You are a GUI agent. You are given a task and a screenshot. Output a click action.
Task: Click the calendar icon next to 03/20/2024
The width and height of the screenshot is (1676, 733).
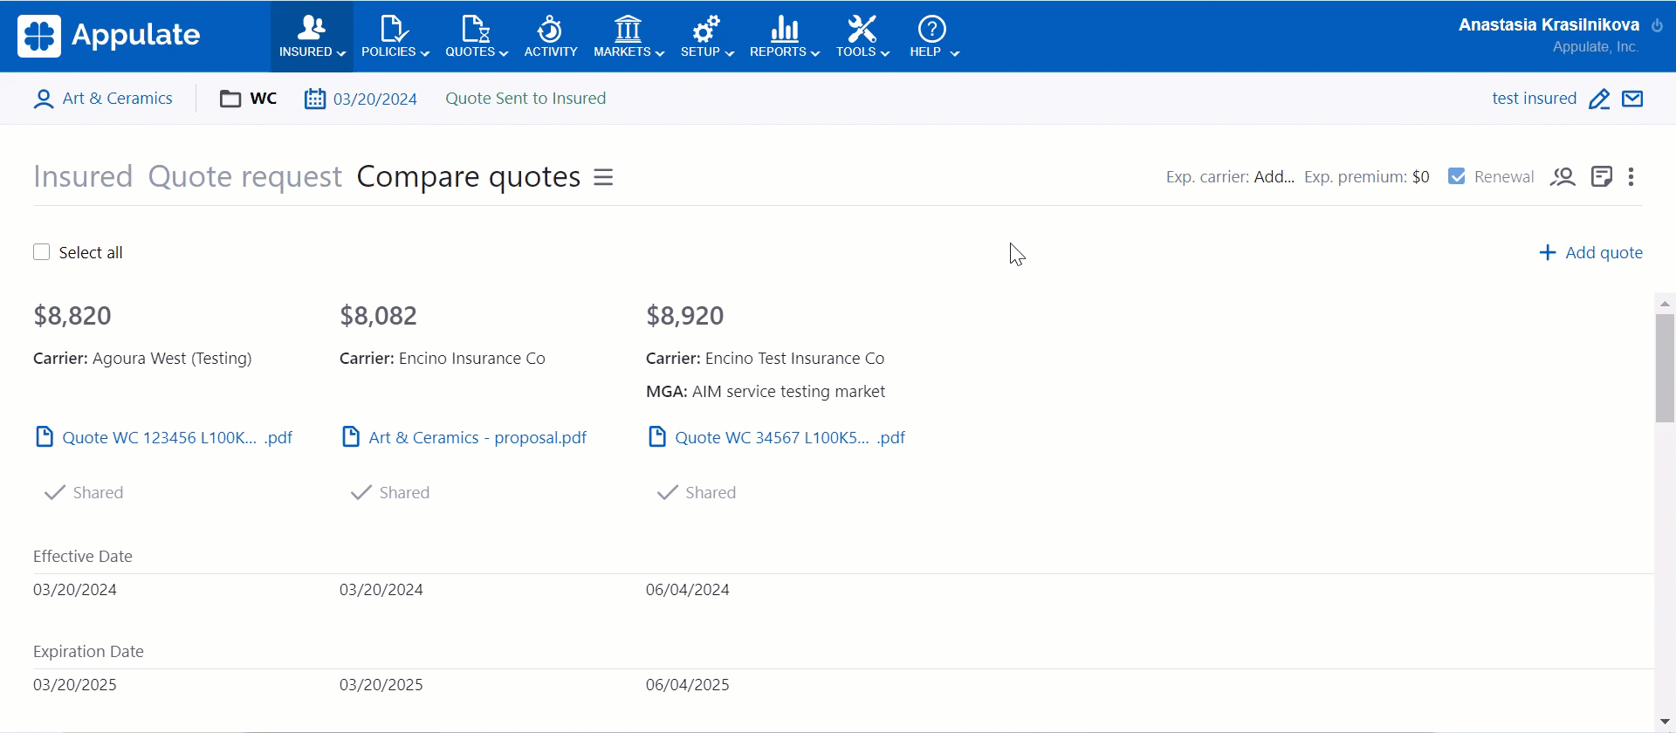click(x=314, y=99)
